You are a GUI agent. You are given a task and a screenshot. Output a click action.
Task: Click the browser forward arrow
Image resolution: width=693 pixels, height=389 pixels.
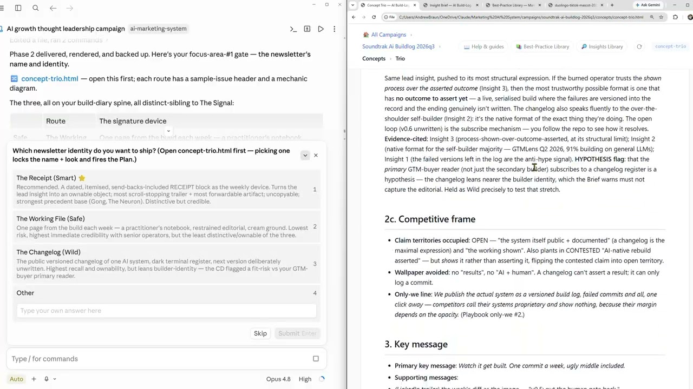click(363, 17)
